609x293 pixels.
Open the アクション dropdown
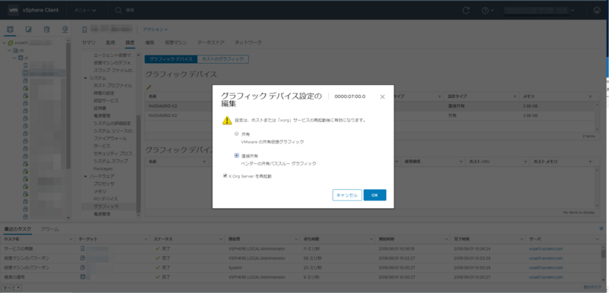pos(155,30)
